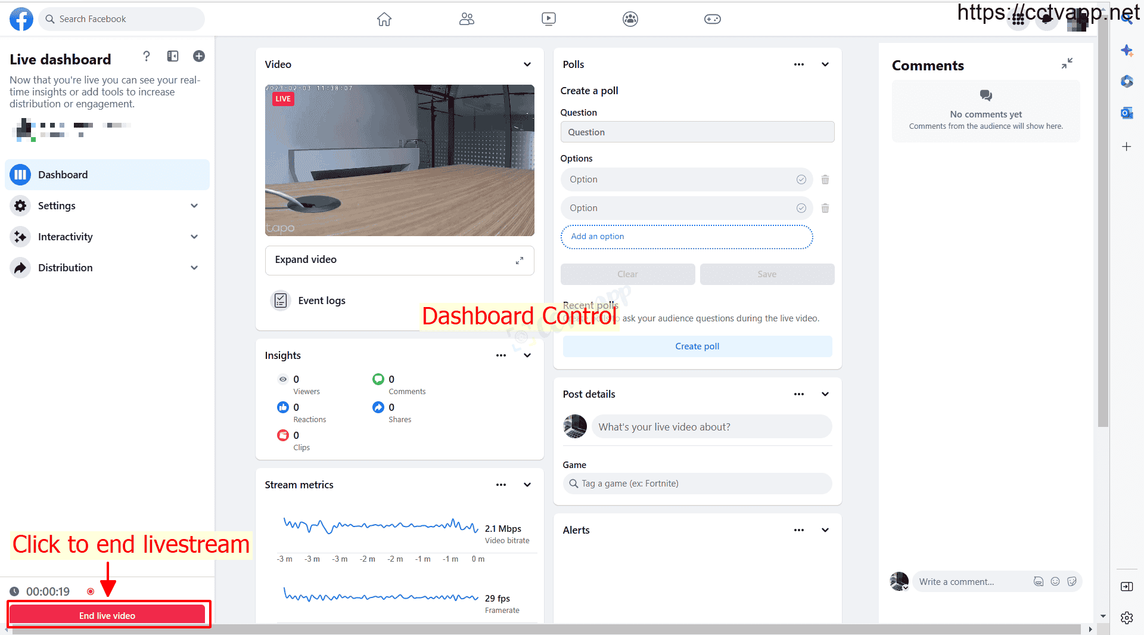Toggle the layout panel icon in Live dashboard header

[x=173, y=56]
